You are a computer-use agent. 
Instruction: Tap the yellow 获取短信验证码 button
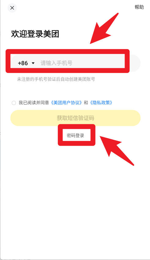click(75, 118)
